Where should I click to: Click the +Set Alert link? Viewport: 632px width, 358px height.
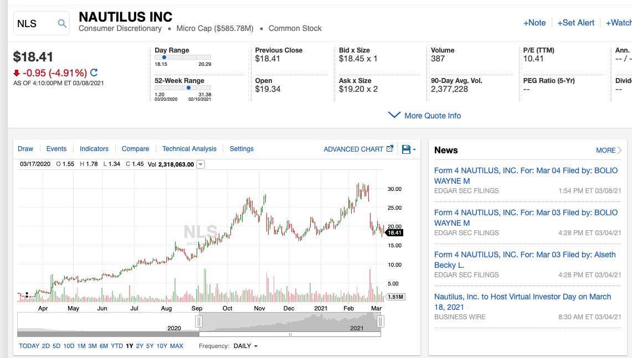pyautogui.click(x=576, y=23)
